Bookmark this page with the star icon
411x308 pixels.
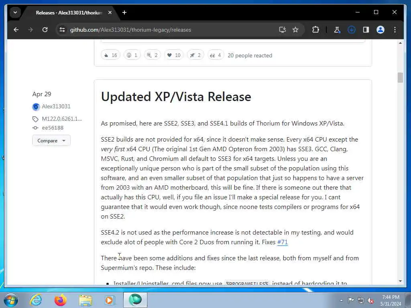coord(295,30)
